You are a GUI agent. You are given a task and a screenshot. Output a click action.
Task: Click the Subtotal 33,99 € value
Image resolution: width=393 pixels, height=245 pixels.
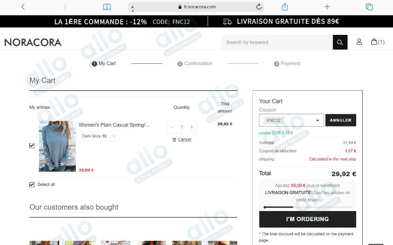tap(349, 143)
